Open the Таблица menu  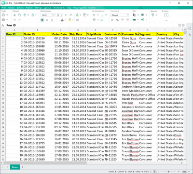pyautogui.click(x=38, y=8)
